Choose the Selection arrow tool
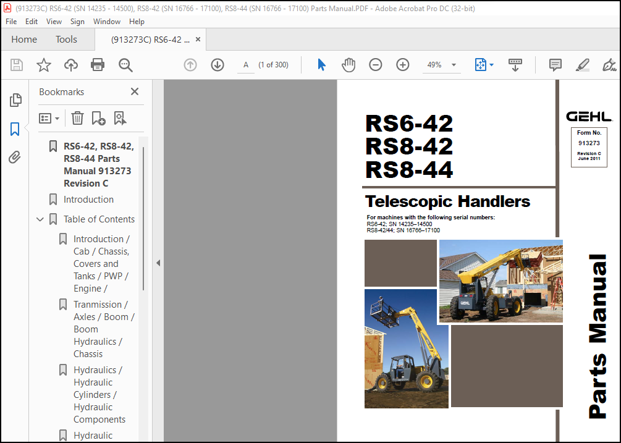621x443 pixels. pos(321,64)
